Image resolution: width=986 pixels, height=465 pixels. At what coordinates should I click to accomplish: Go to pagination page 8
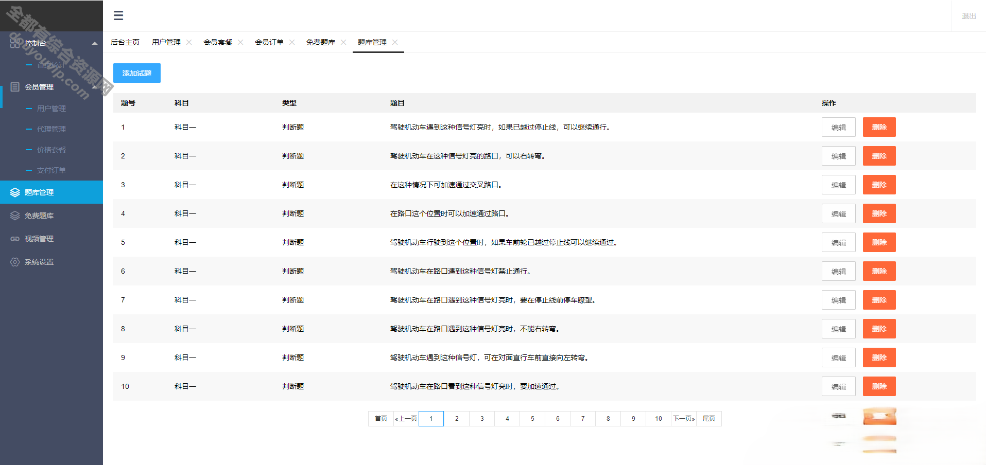pyautogui.click(x=608, y=419)
